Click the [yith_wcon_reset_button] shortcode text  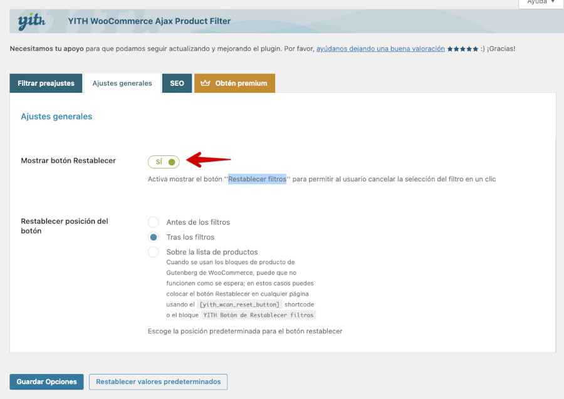pos(239,304)
